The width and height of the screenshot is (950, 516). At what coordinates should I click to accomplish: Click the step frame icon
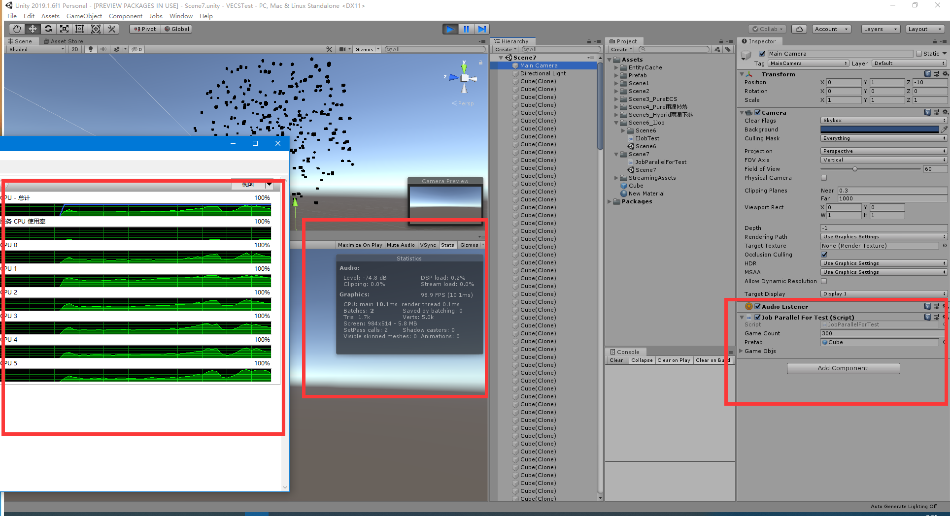click(x=482, y=29)
